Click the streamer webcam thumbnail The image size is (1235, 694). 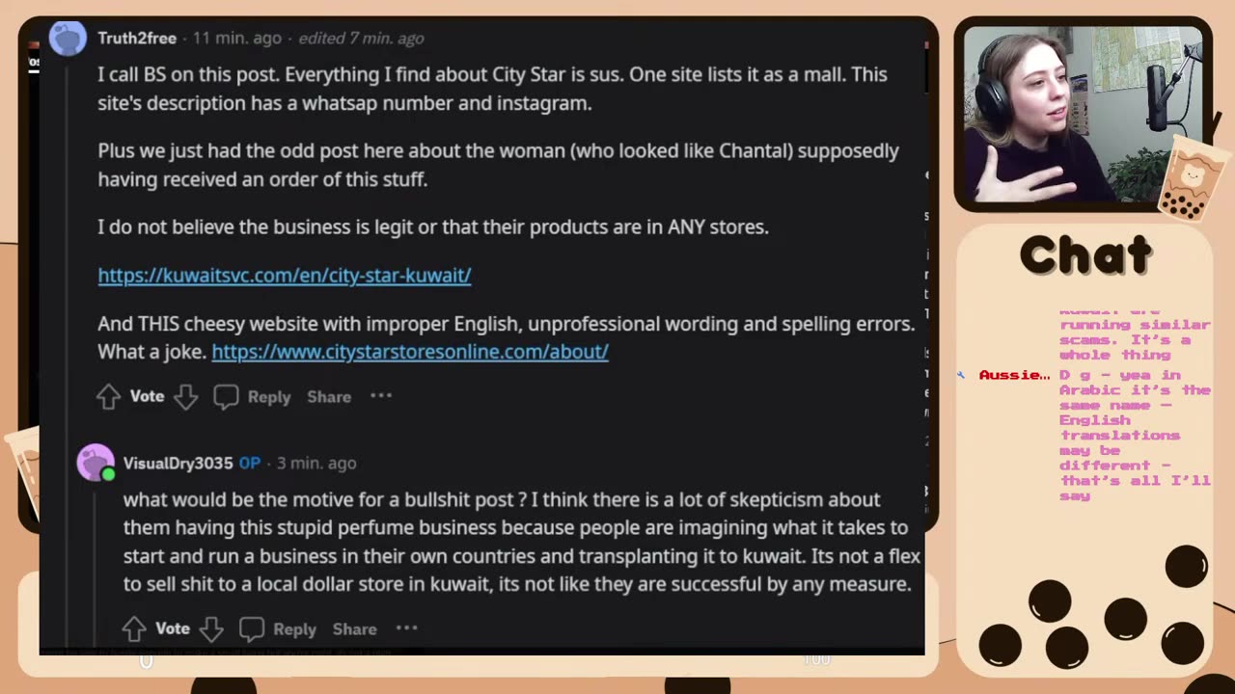tap(1083, 114)
